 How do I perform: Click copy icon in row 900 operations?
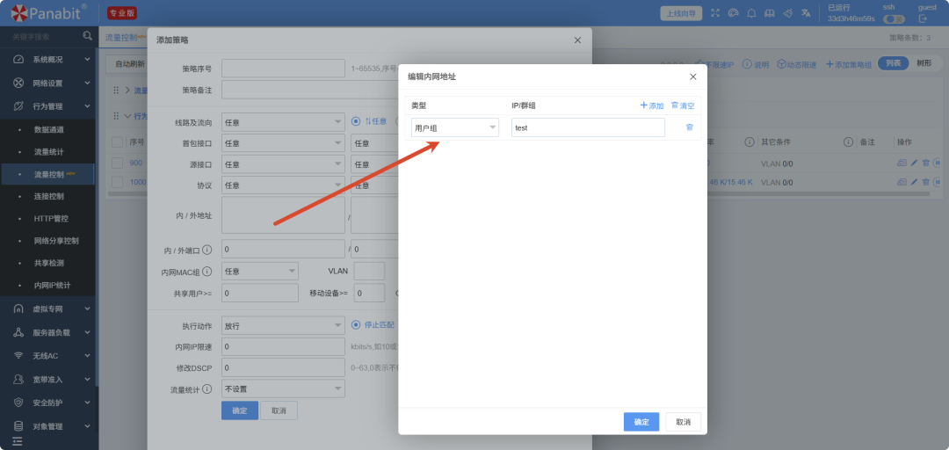point(902,163)
